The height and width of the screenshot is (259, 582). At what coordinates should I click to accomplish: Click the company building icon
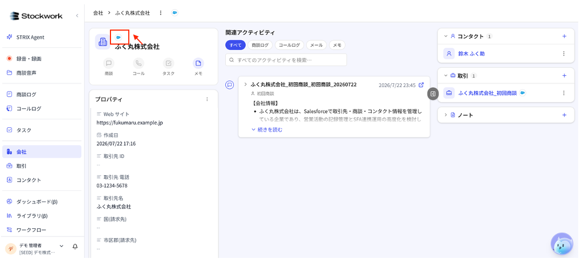click(x=103, y=42)
